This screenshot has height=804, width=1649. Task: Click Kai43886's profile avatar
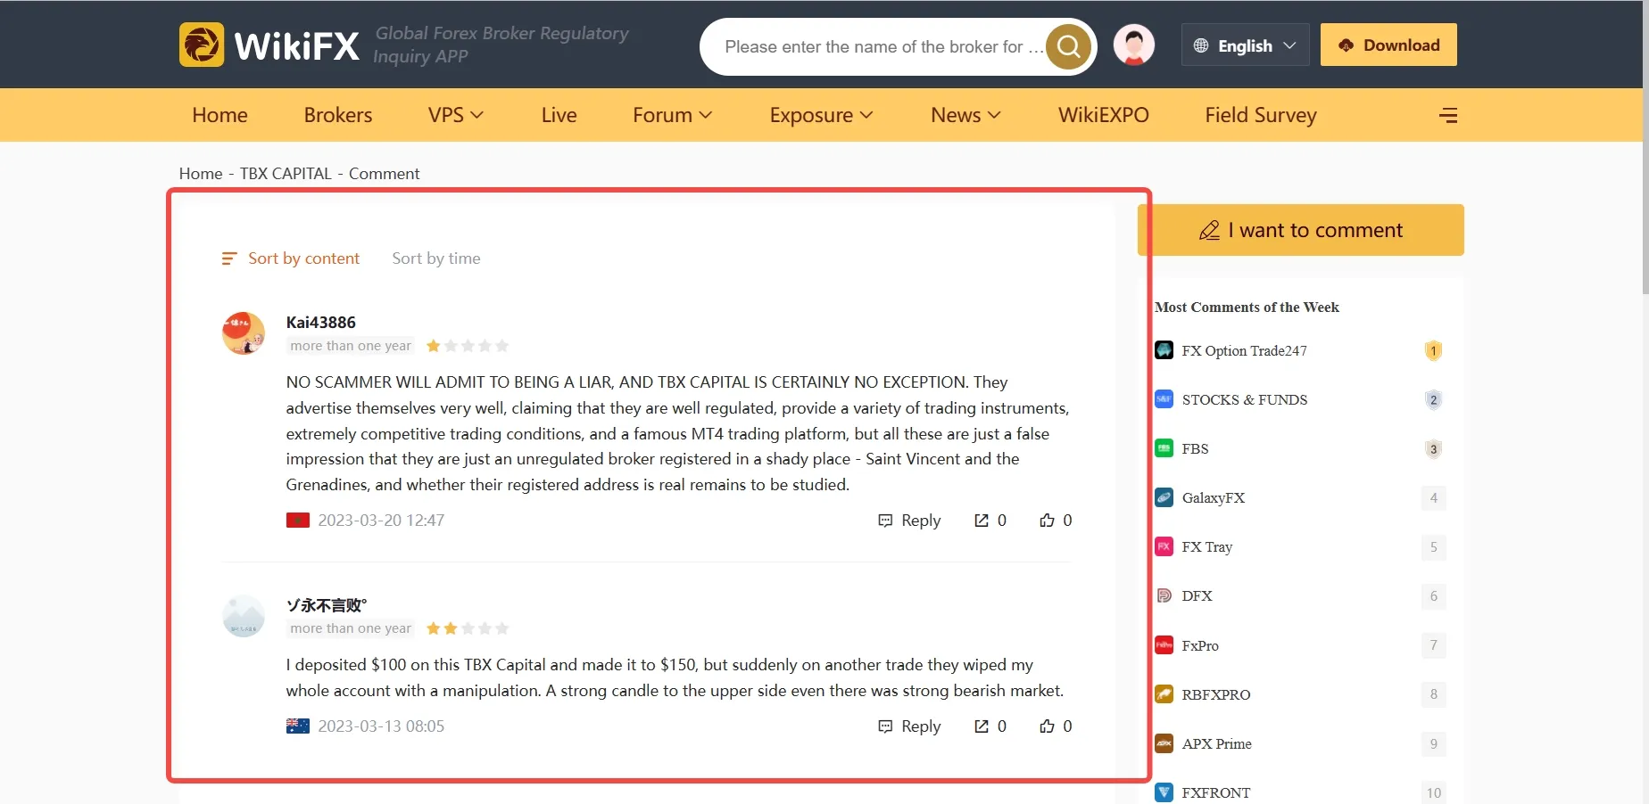[244, 333]
